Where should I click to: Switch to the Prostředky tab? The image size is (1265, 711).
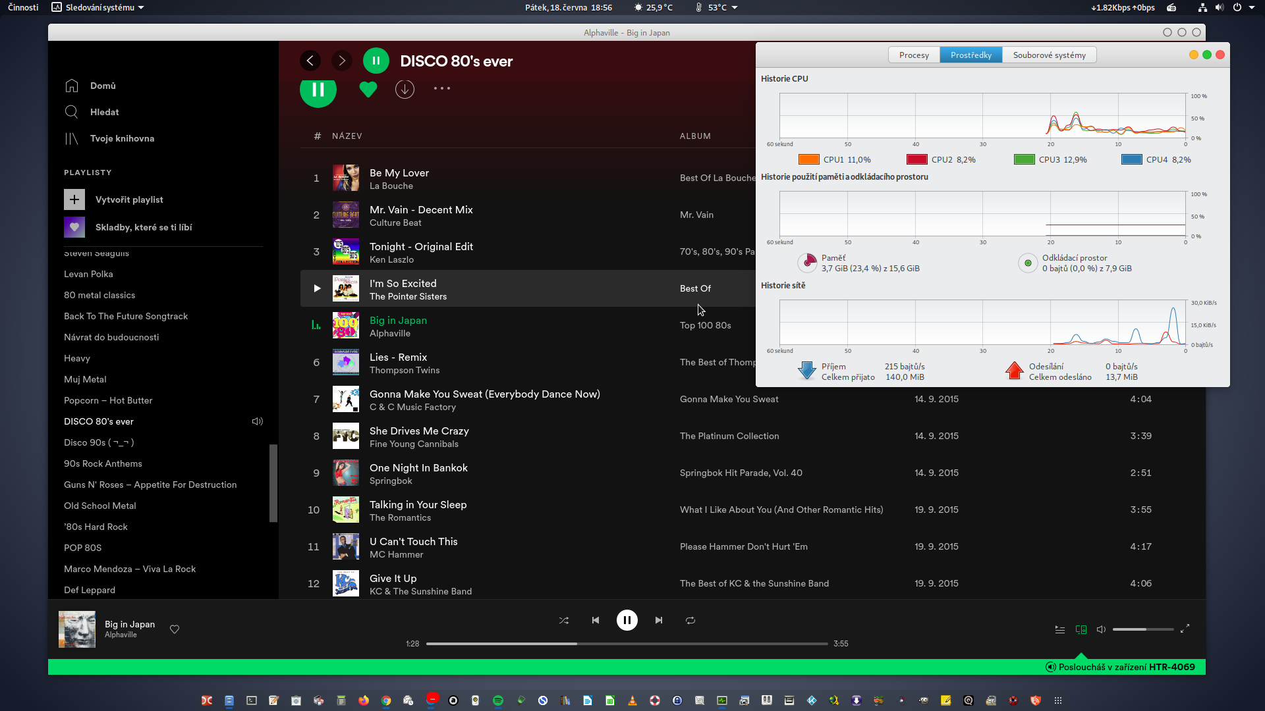click(x=971, y=55)
